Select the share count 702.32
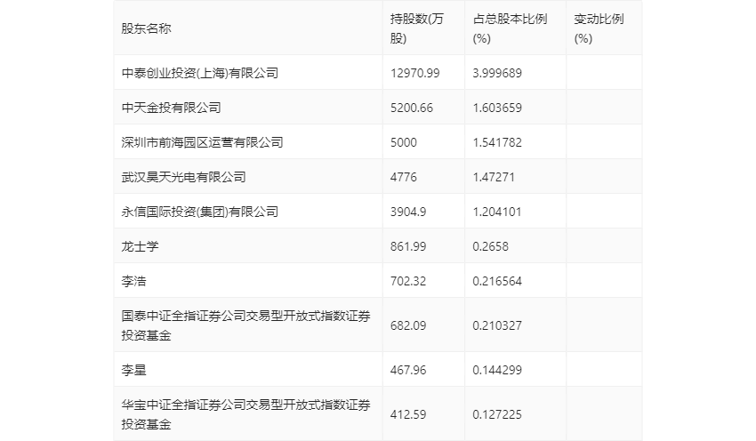The height and width of the screenshot is (441, 756). click(408, 281)
